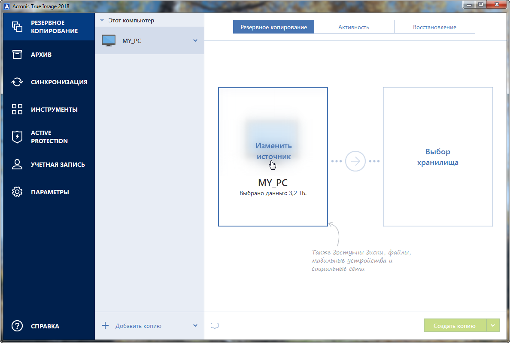Open the comment bubble icon in the bottom bar
510x343 pixels.
[x=215, y=326]
